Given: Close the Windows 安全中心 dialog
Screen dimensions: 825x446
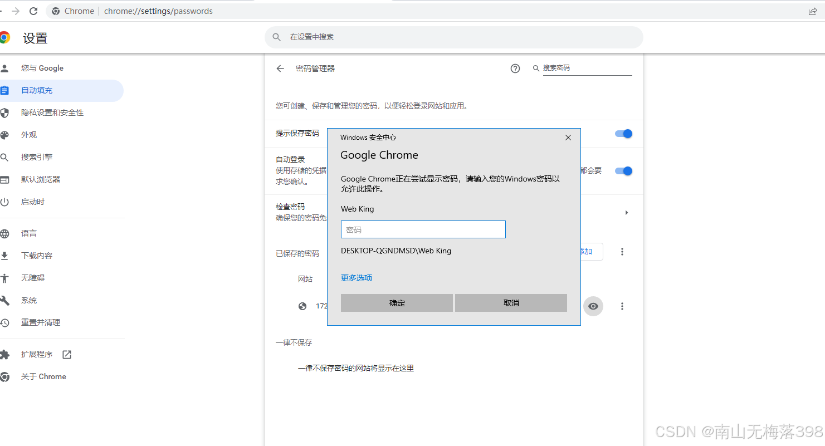Looking at the screenshot, I should click(x=568, y=138).
